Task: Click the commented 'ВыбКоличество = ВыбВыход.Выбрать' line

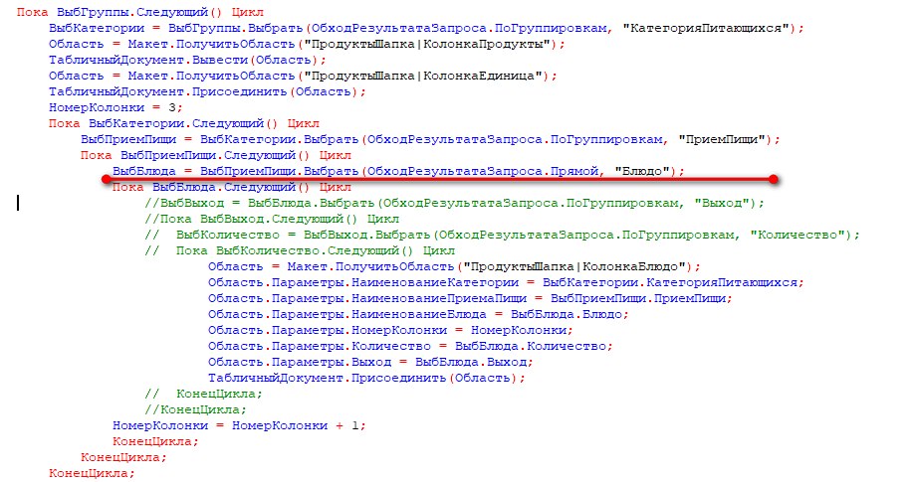Action: (502, 236)
